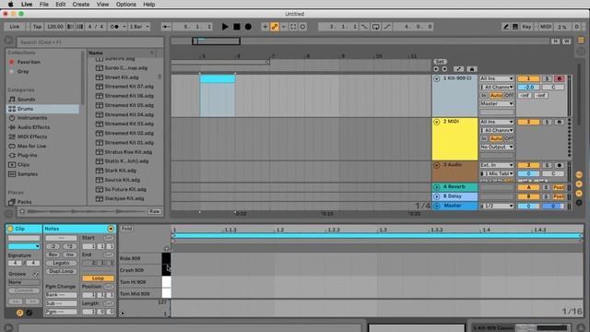The height and width of the screenshot is (332, 590).
Task: Click the Arrangement Record button
Action: (x=248, y=27)
